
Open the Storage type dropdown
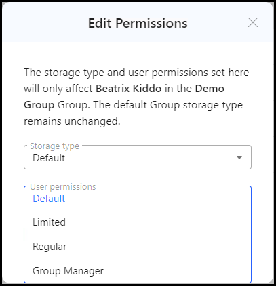[x=138, y=157]
